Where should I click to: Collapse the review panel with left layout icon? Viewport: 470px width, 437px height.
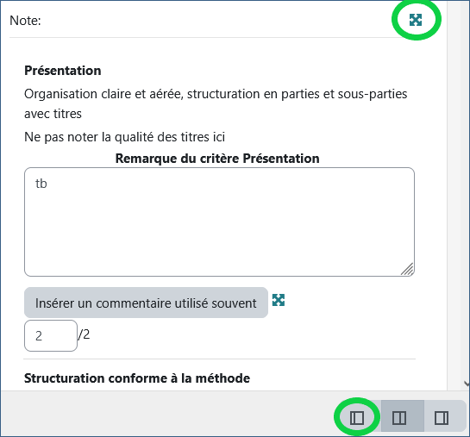coord(357,417)
